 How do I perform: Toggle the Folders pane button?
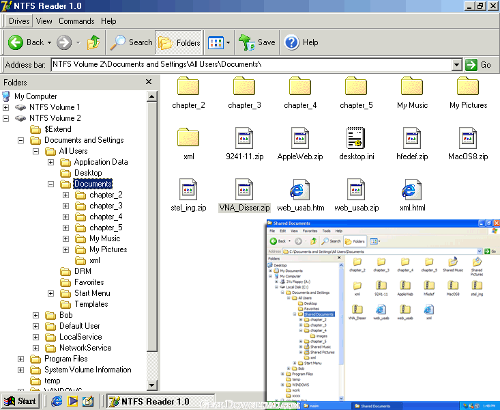179,42
